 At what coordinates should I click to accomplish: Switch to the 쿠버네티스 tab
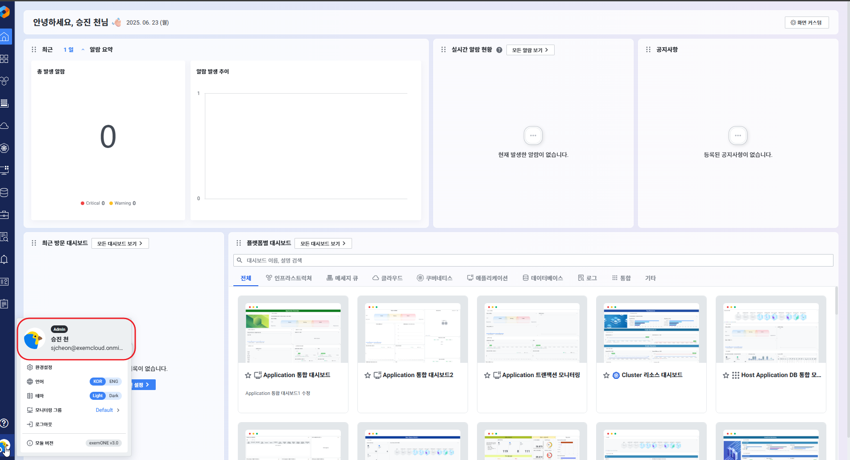pyautogui.click(x=435, y=278)
